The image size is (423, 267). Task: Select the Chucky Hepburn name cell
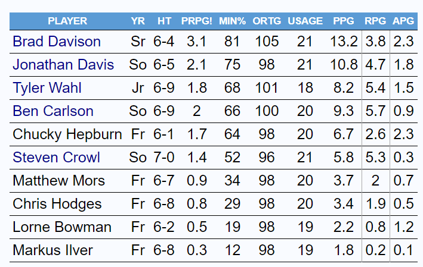click(x=67, y=134)
